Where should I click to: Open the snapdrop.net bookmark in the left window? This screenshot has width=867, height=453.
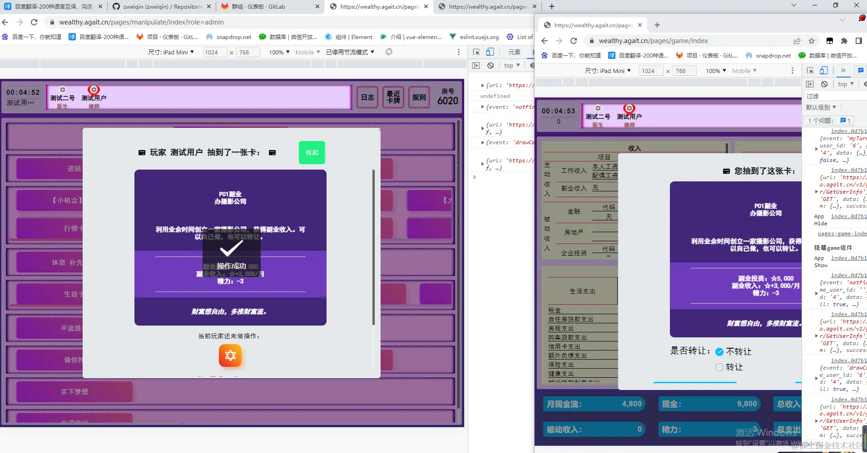tap(229, 37)
